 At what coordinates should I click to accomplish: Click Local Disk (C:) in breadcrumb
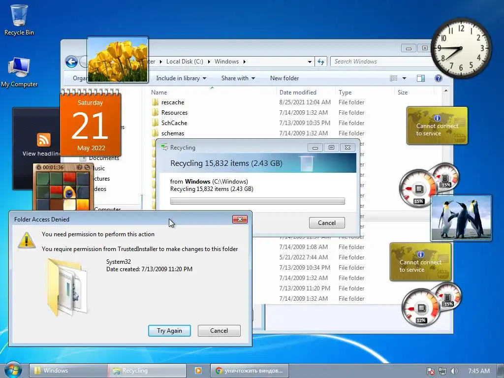tap(185, 62)
